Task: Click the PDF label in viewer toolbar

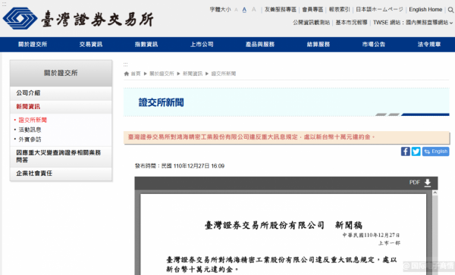Action: tap(414, 183)
